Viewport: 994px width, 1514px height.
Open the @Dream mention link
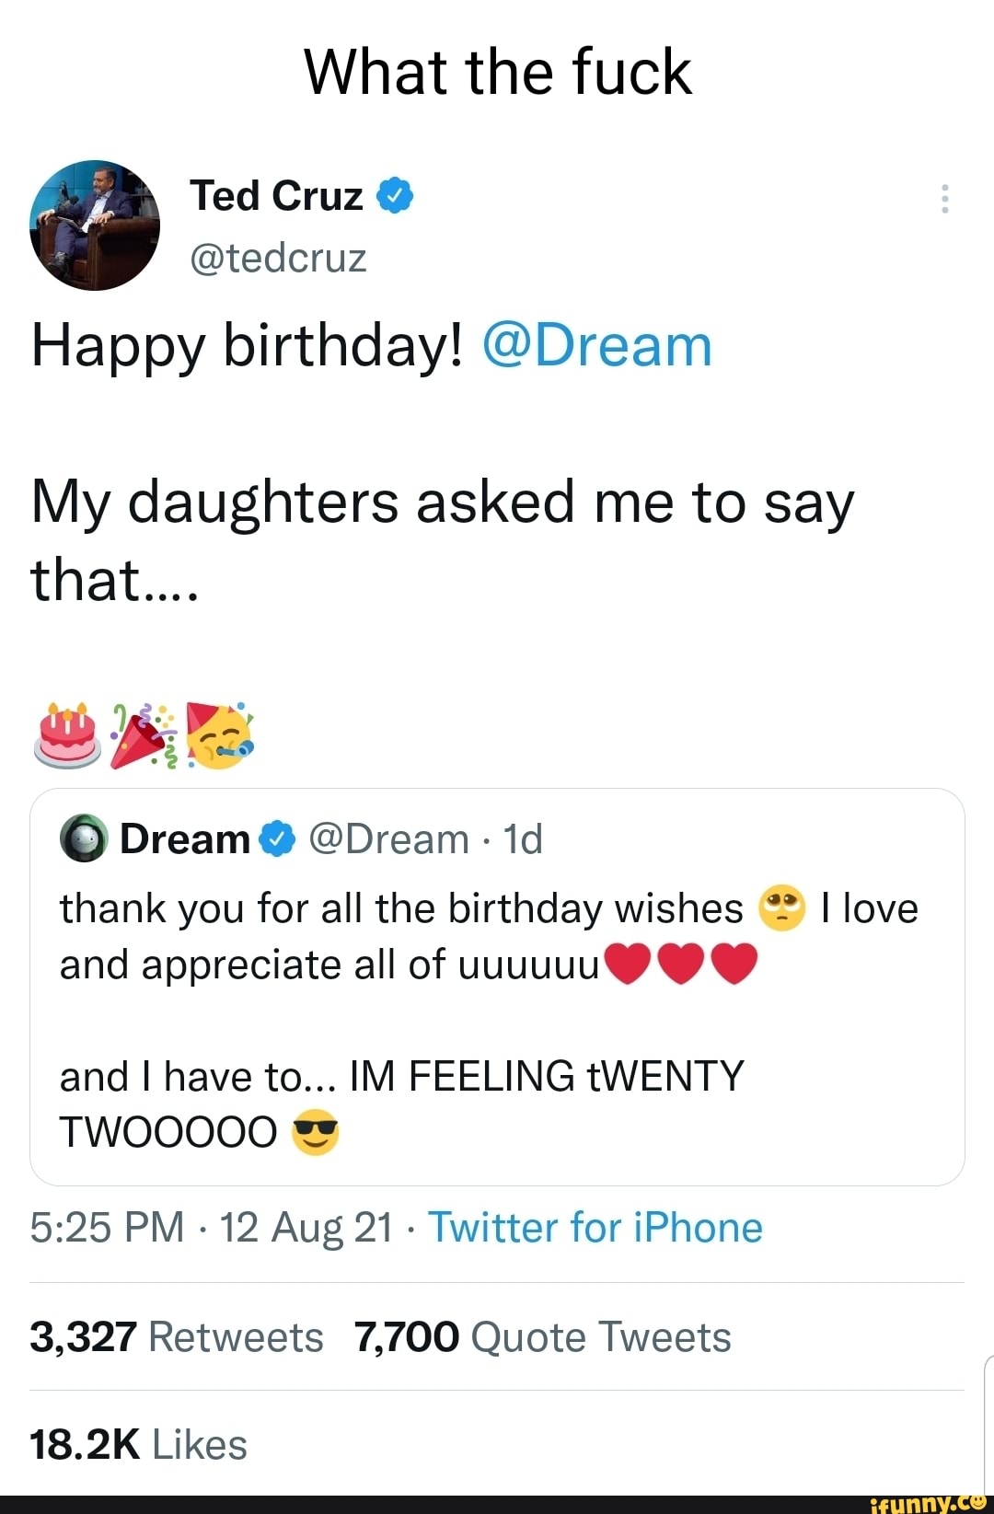596,346
